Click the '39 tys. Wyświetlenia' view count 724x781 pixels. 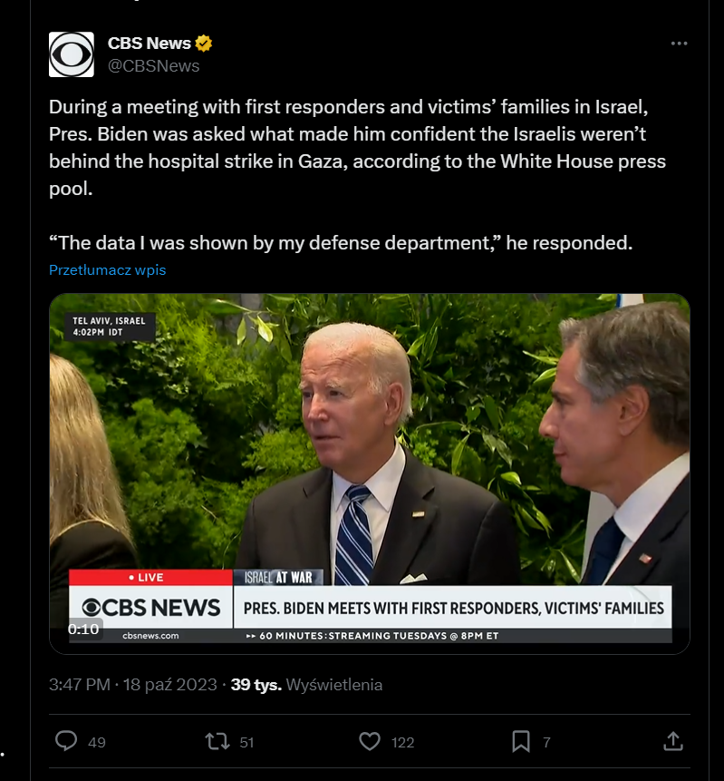coord(306,685)
